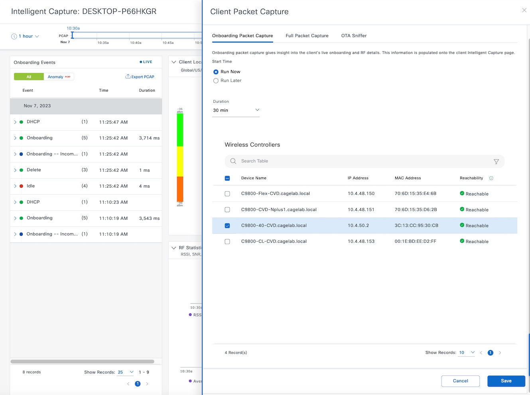Go to next page of wireless controllers
Image resolution: width=530 pixels, height=395 pixels.
[500, 353]
